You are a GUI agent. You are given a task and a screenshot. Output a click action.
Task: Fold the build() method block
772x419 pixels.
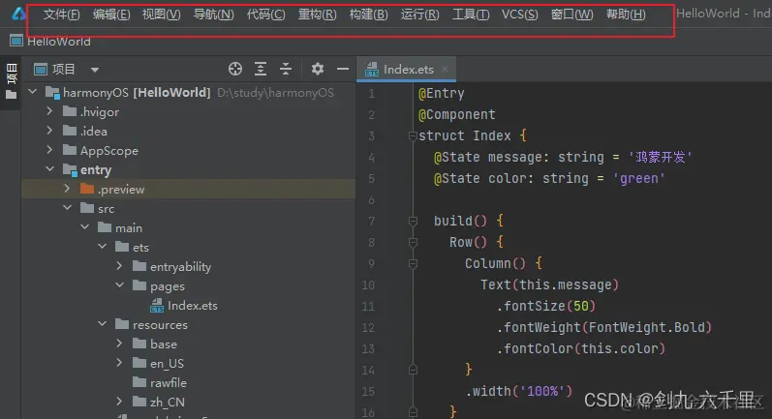[x=413, y=221]
